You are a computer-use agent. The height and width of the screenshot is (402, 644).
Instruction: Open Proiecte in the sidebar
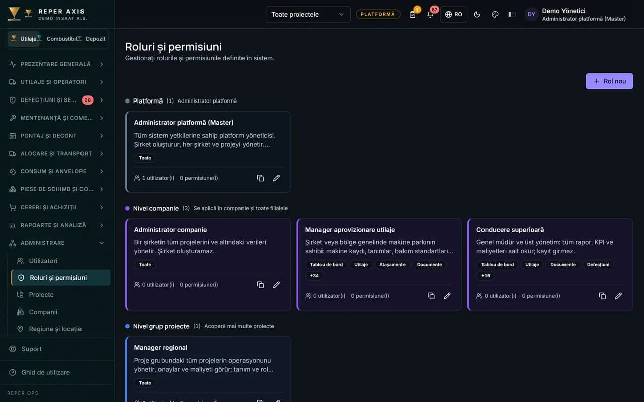61,295
